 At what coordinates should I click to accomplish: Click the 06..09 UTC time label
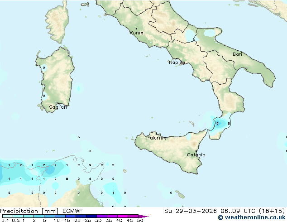coord(238,211)
